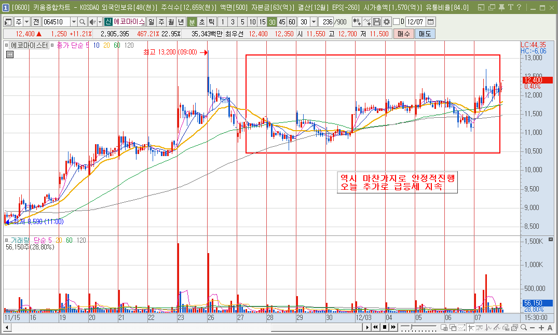Click the help question mark icon

click(519, 7)
